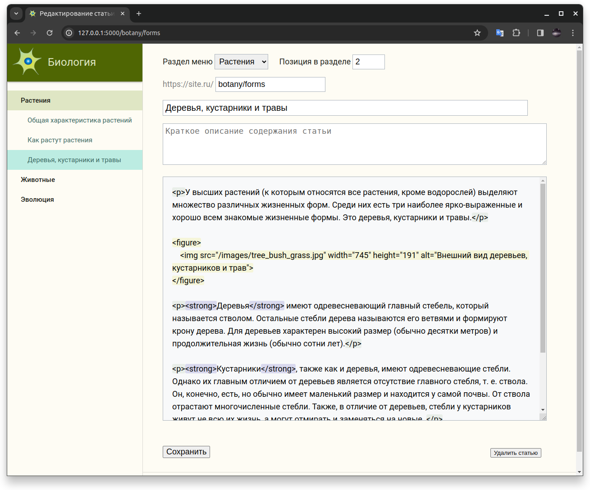Bookmark this page with star icon
The width and height of the screenshot is (590, 490).
click(x=477, y=33)
